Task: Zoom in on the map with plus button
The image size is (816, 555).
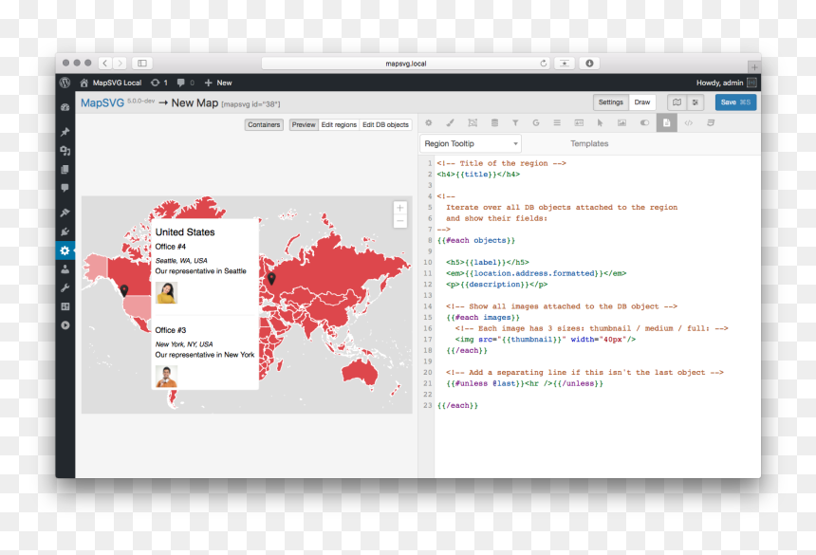Action: point(399,208)
